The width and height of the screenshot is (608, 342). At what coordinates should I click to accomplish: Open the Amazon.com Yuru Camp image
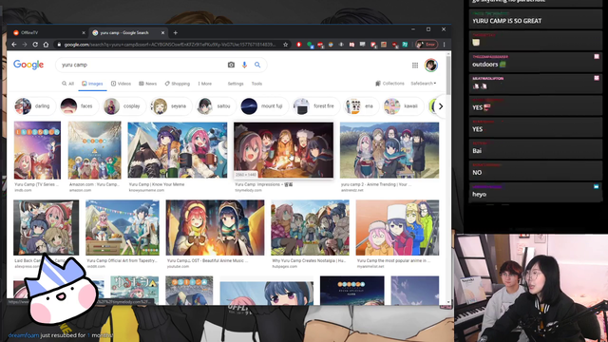point(95,150)
